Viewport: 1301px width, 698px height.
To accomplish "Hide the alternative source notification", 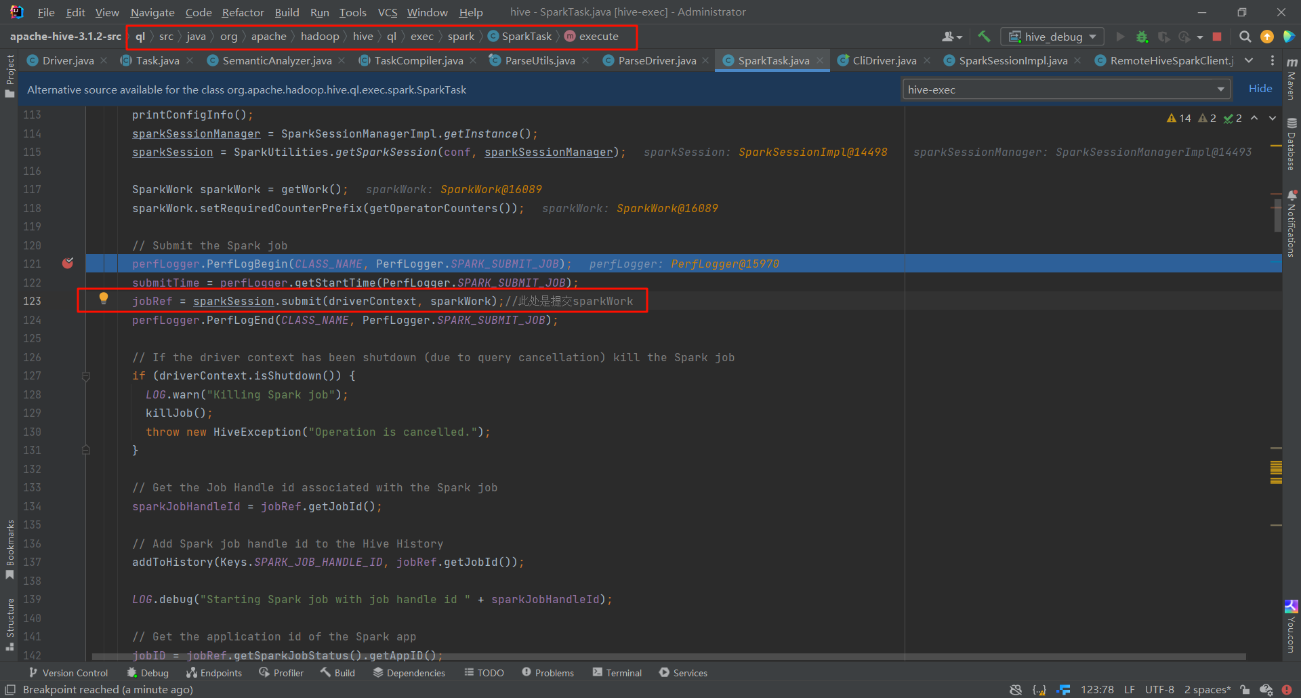I will 1260,89.
